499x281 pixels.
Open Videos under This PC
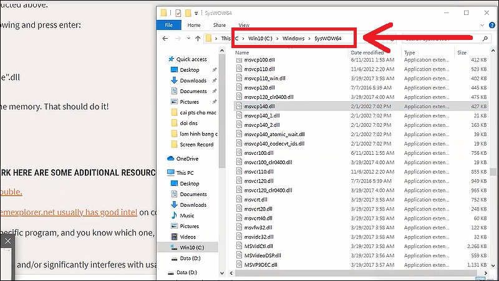tap(188, 237)
